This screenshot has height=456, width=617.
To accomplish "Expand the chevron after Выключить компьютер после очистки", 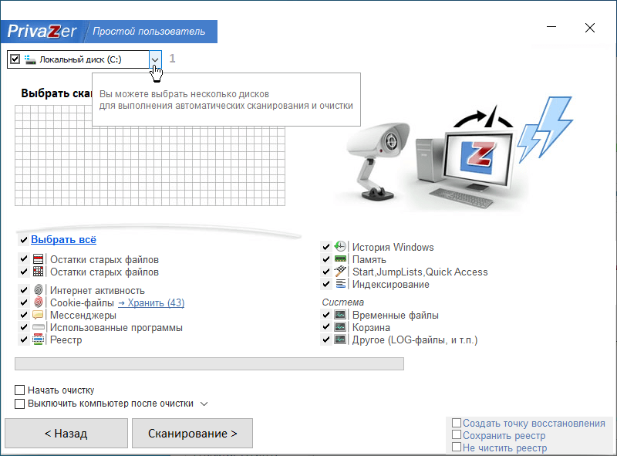I will [x=204, y=404].
